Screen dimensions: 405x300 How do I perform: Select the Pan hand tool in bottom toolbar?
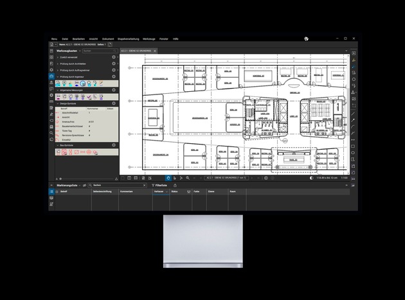[168, 177]
